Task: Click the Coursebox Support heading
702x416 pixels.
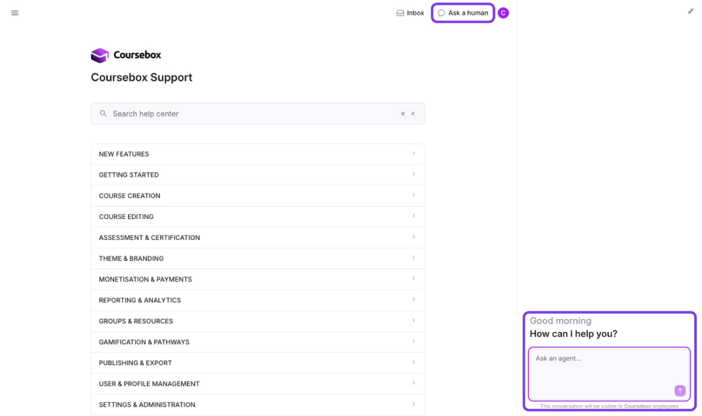Action: pyautogui.click(x=141, y=77)
